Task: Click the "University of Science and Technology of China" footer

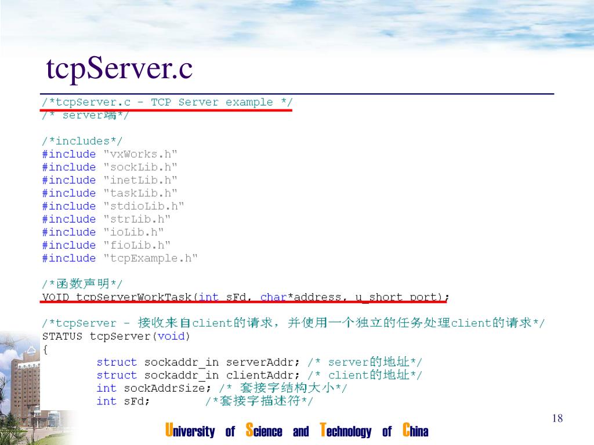Action: tap(296, 431)
